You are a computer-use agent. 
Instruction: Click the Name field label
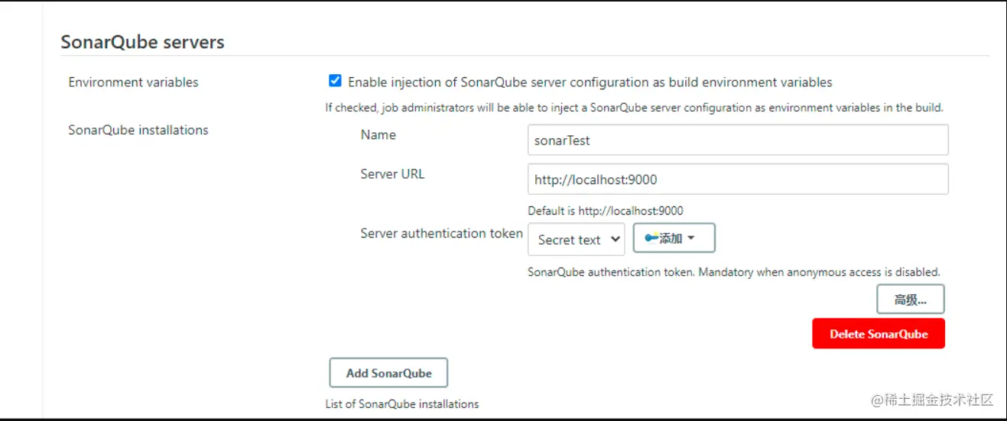click(378, 135)
